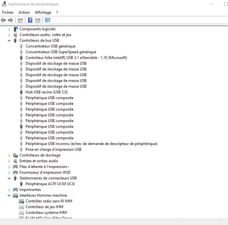Click the show/hide console tree icon
Screen dimensions: 228x225
pyautogui.click(x=20, y=20)
